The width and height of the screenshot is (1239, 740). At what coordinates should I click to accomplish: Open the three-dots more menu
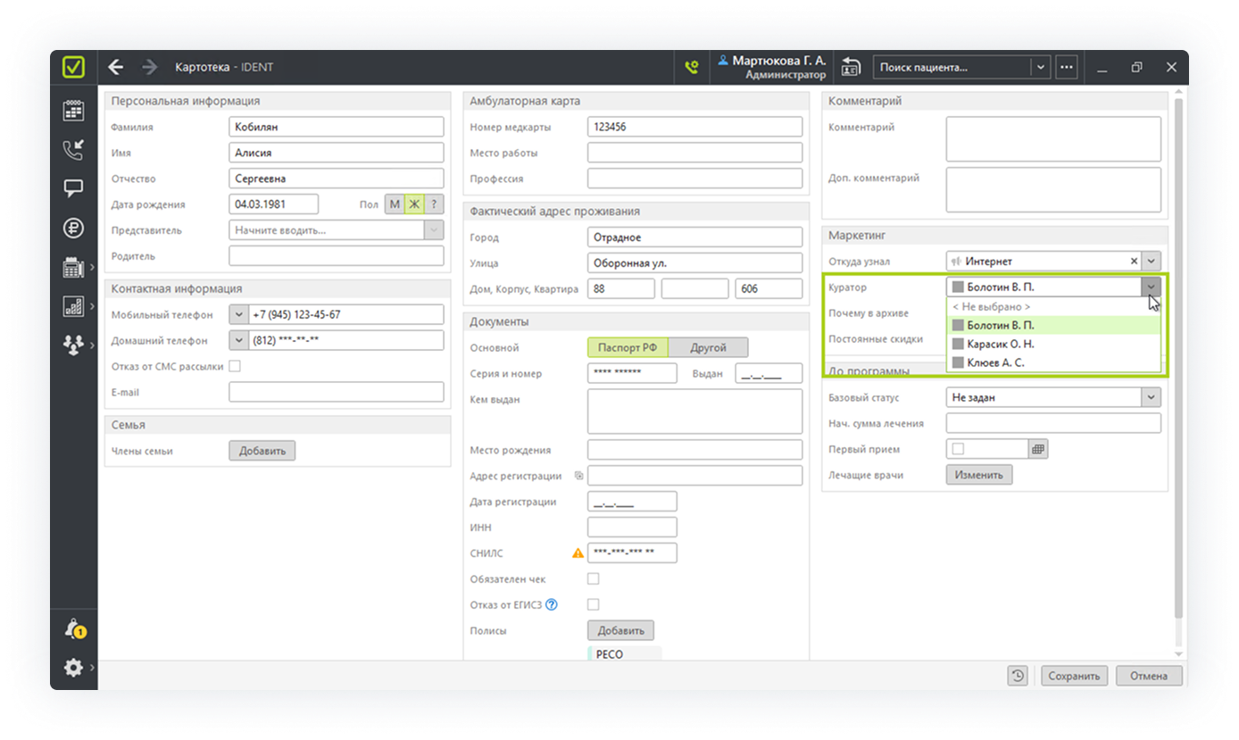click(x=1066, y=67)
